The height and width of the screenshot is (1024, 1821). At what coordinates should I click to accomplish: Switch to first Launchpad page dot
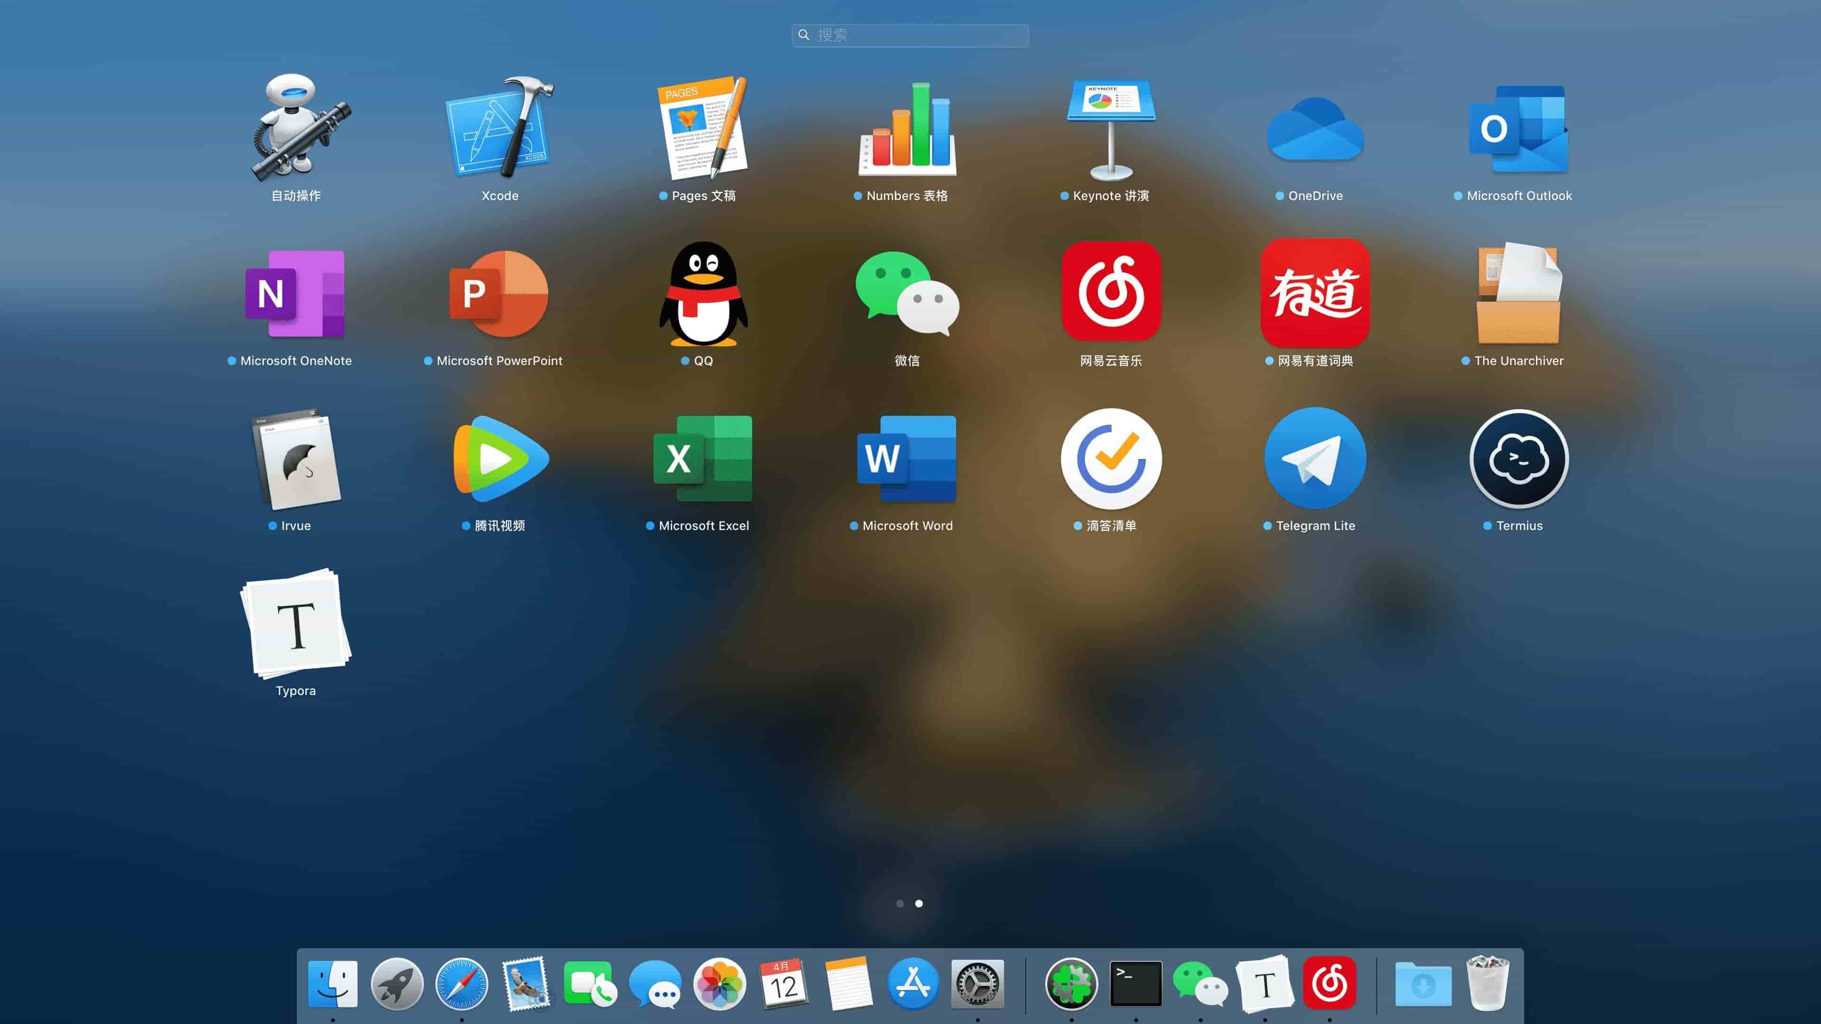900,903
